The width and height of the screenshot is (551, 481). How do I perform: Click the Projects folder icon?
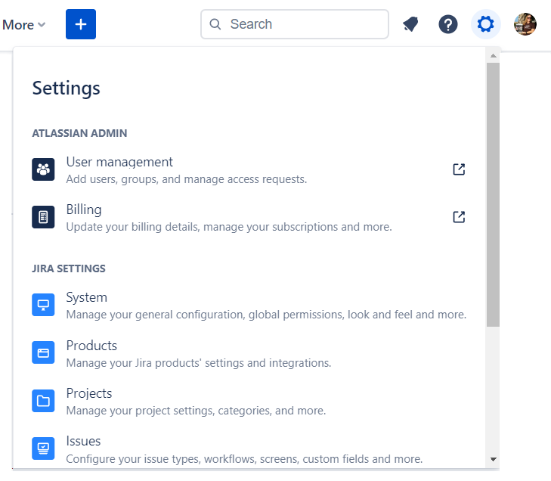43,401
